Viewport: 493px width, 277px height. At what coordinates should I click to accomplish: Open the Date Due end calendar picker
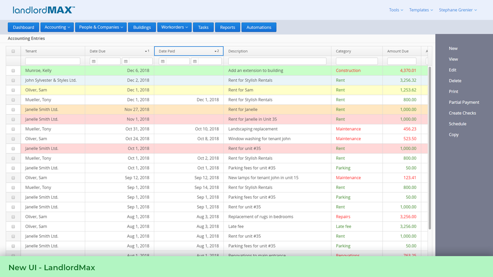[126, 62]
